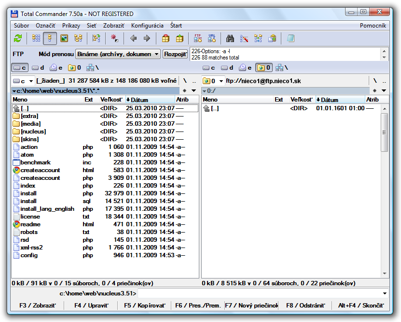Open the notepad icon in toolbar
Viewport: 401px width, 322px height.
click(x=290, y=38)
